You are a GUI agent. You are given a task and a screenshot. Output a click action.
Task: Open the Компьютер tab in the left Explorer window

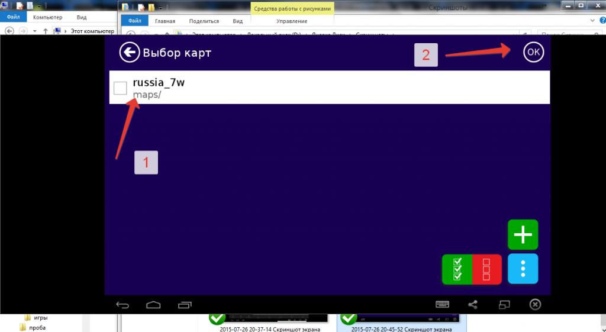pos(47,17)
